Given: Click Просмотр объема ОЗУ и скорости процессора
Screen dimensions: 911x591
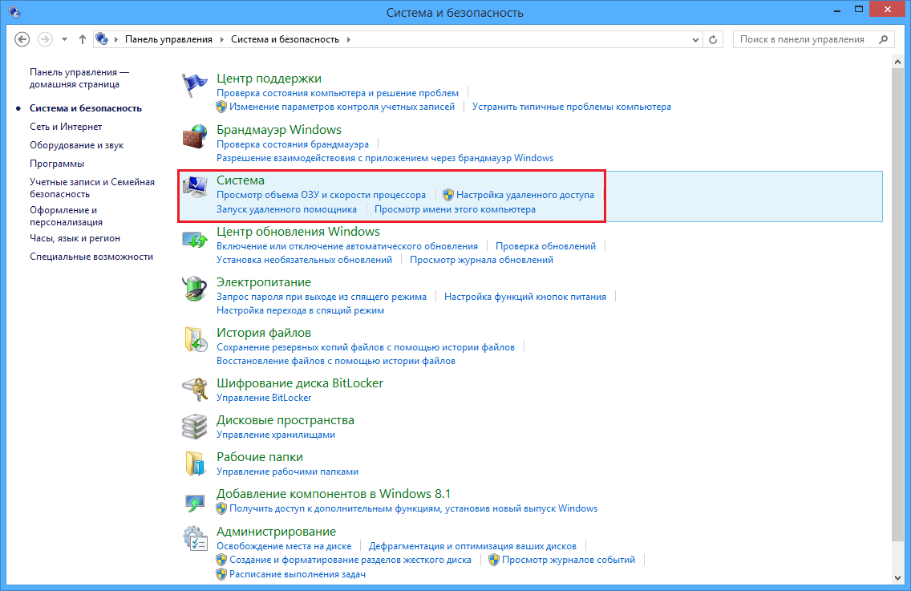Looking at the screenshot, I should [322, 195].
